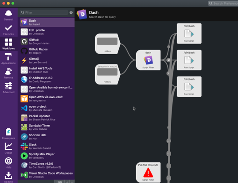This screenshot has height=183, width=238.
Task: Open the Remote section
Action: 9,73
